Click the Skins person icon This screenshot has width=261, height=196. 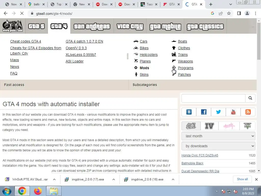136,74
